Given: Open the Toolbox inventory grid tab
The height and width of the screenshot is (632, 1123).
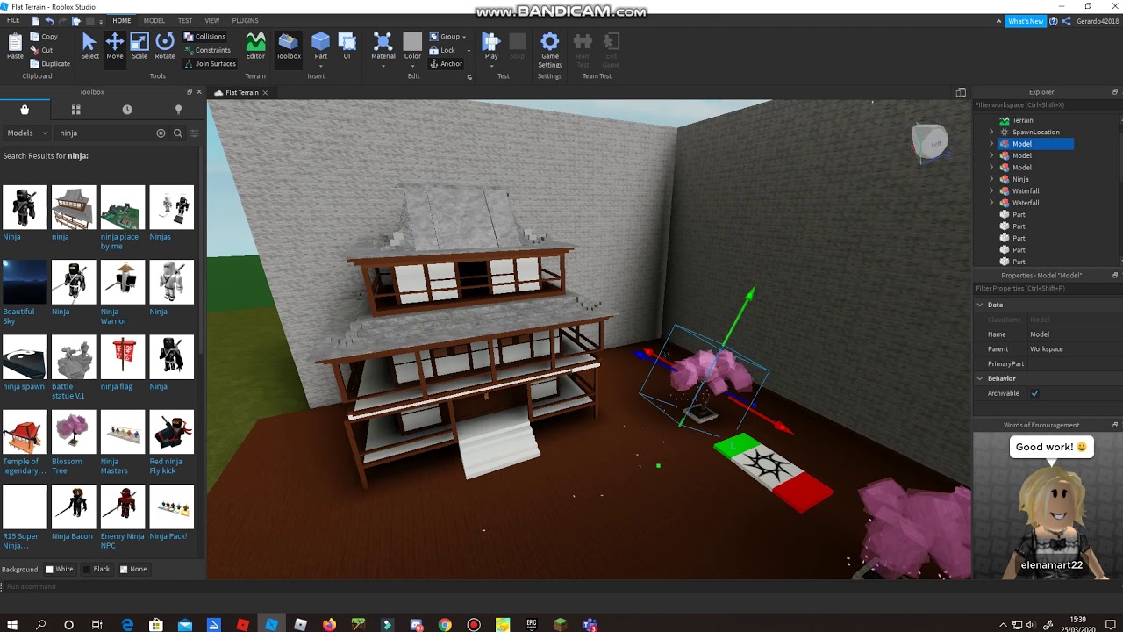Looking at the screenshot, I should (x=76, y=110).
